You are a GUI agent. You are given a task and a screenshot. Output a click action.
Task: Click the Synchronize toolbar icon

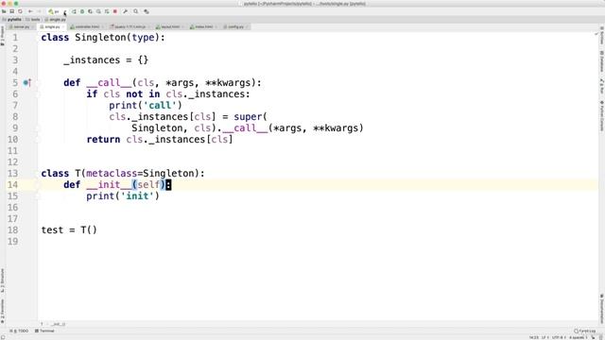[20, 11]
